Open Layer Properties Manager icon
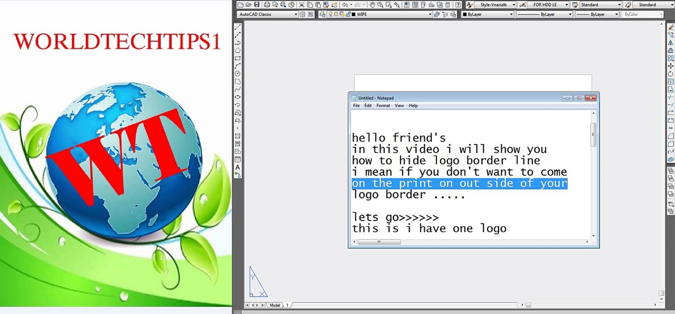 tap(322, 14)
